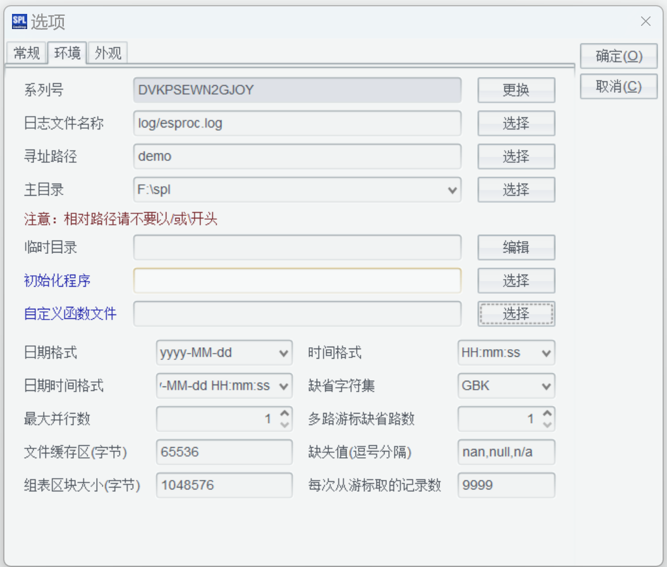Click the 寻址路径 field containing demo
667x567 pixels.
point(297,157)
